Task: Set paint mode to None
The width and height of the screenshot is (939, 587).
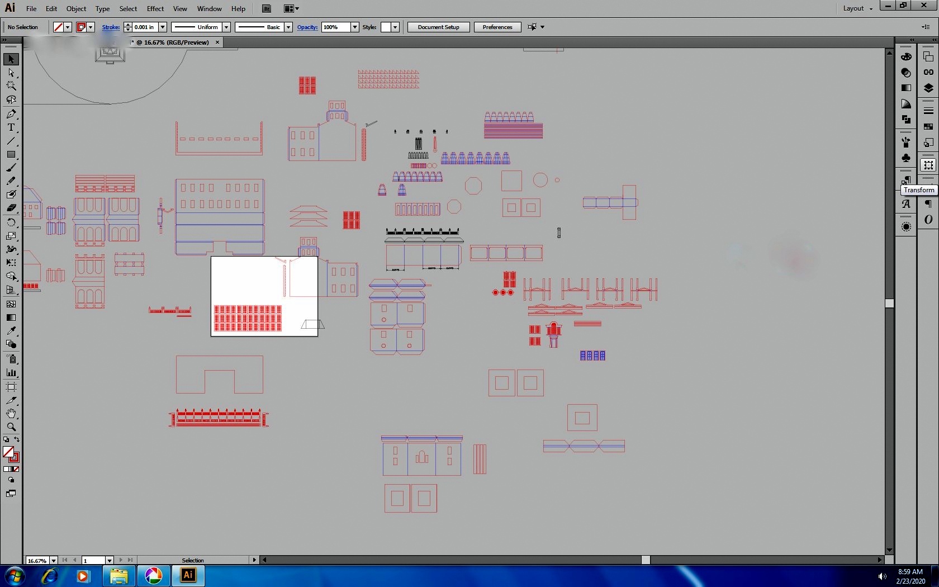Action: 16,469
